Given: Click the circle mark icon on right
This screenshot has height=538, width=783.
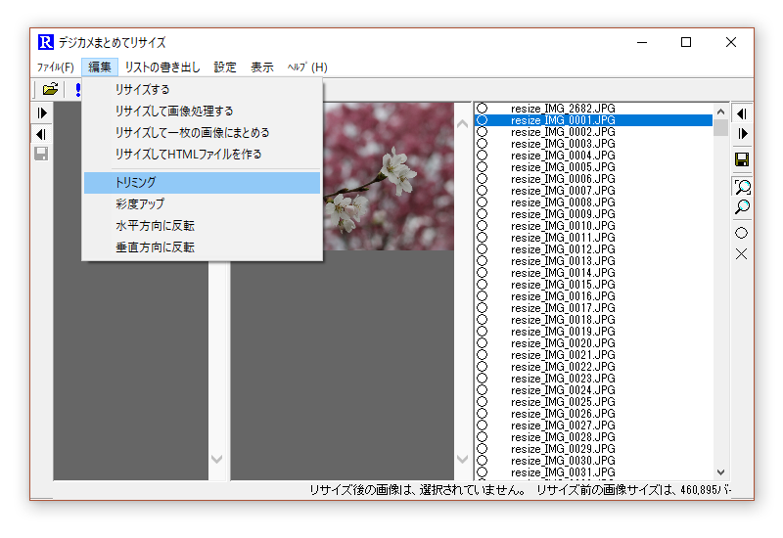Looking at the screenshot, I should 742,233.
